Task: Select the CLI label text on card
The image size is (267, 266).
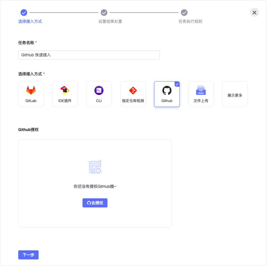Action: pos(99,101)
